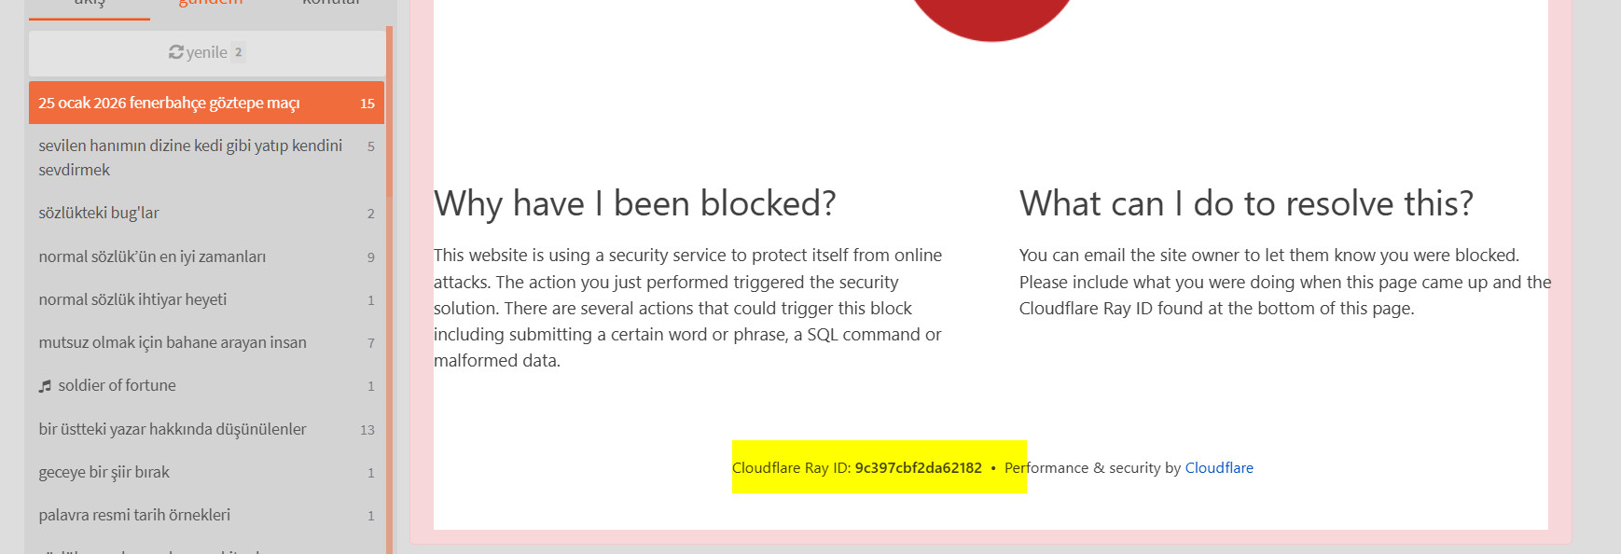Viewport: 1621px width, 554px height.
Task: Click the count badge 2 on yenile button
Action: coord(239,52)
